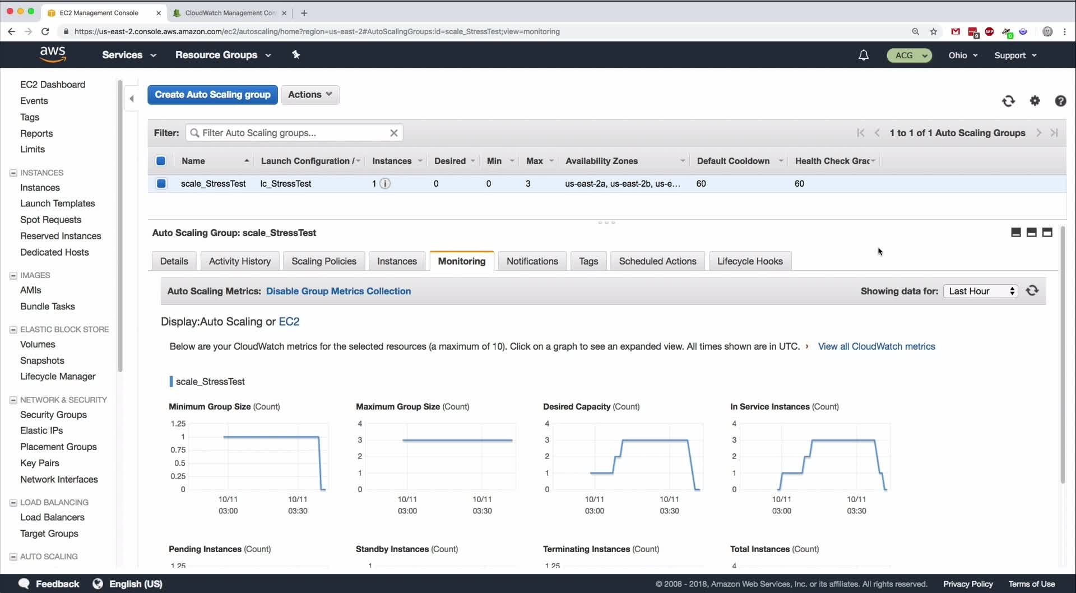
Task: Click the AWS logo home icon
Action: (x=53, y=54)
